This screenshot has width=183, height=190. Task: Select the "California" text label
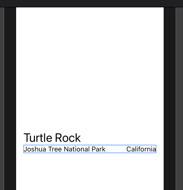[x=141, y=149]
